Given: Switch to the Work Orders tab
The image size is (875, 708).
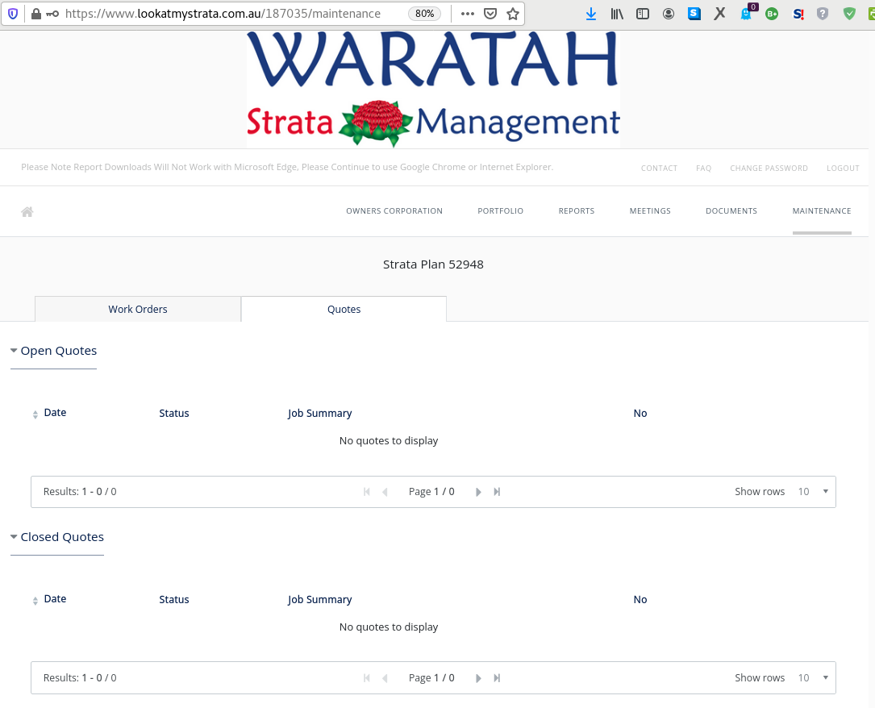Looking at the screenshot, I should point(138,309).
